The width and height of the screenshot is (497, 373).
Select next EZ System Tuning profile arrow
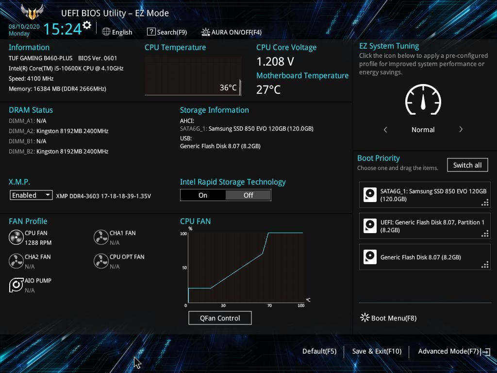[x=461, y=129]
